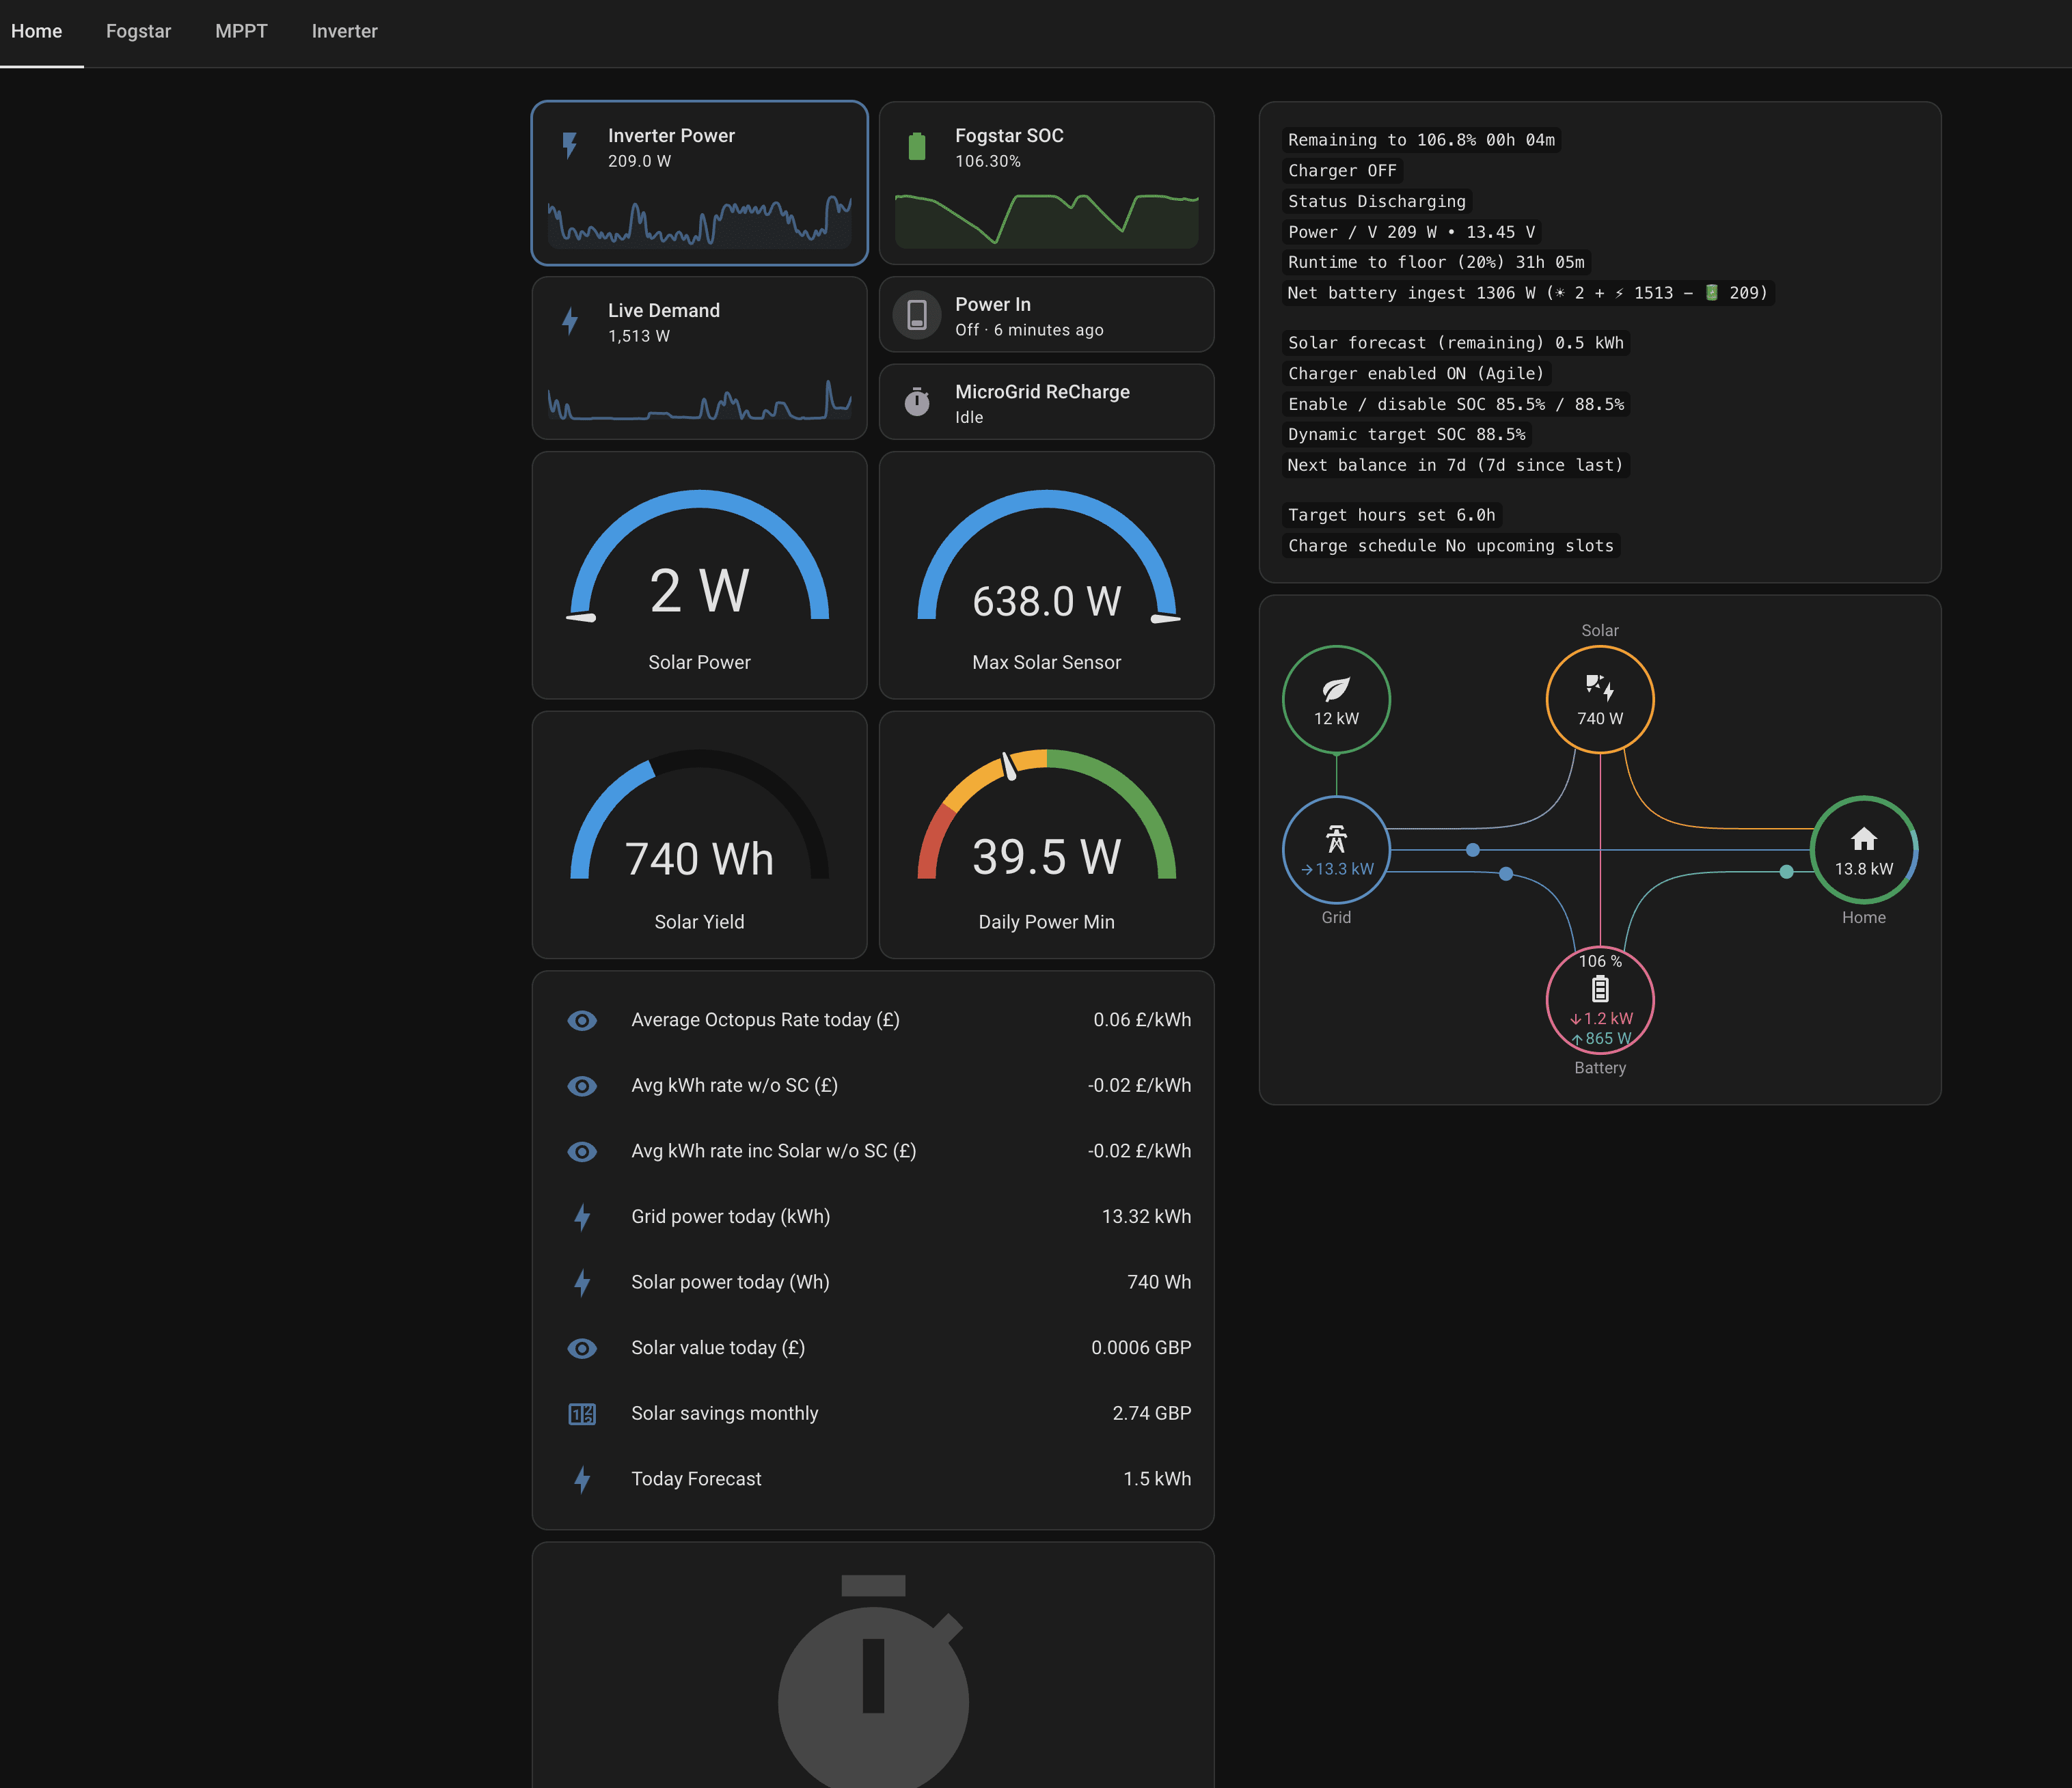Click the Battery node in energy flow
This screenshot has width=2072, height=1788.
click(x=1599, y=999)
